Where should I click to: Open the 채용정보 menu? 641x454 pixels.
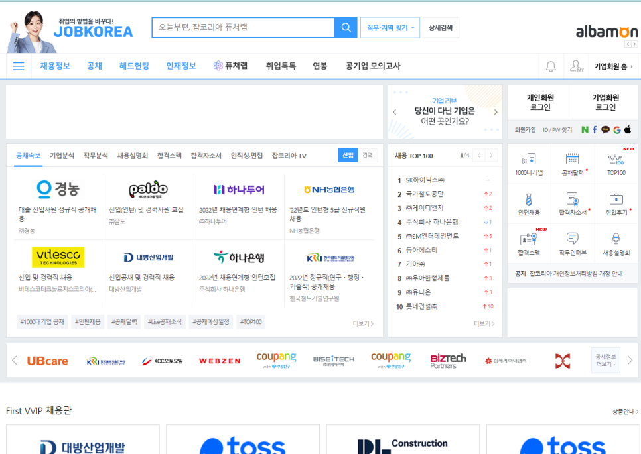(55, 66)
